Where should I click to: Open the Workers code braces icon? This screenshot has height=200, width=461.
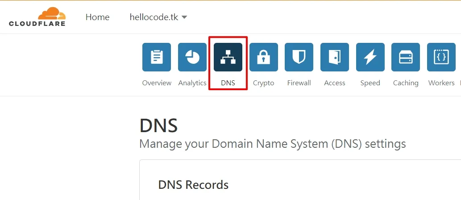[x=441, y=57]
